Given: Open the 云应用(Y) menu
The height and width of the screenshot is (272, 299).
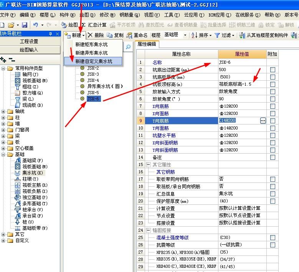Looking at the screenshot, I should (194, 15).
